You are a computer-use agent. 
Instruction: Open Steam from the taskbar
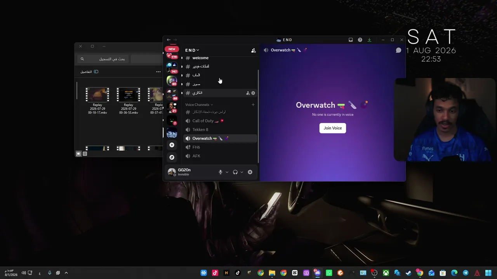coord(408,273)
